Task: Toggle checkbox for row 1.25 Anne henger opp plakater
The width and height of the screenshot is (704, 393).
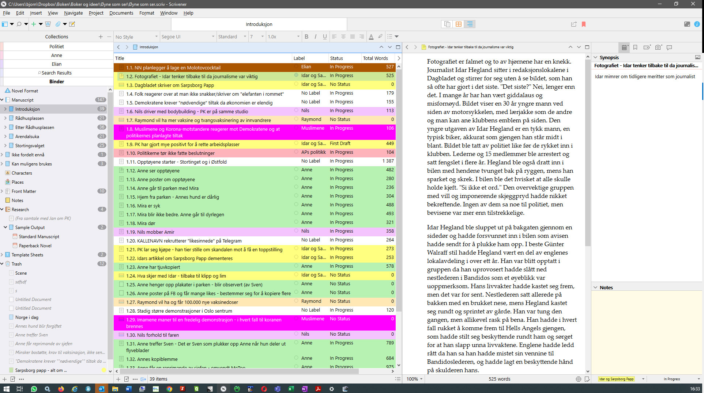Action: pos(121,285)
